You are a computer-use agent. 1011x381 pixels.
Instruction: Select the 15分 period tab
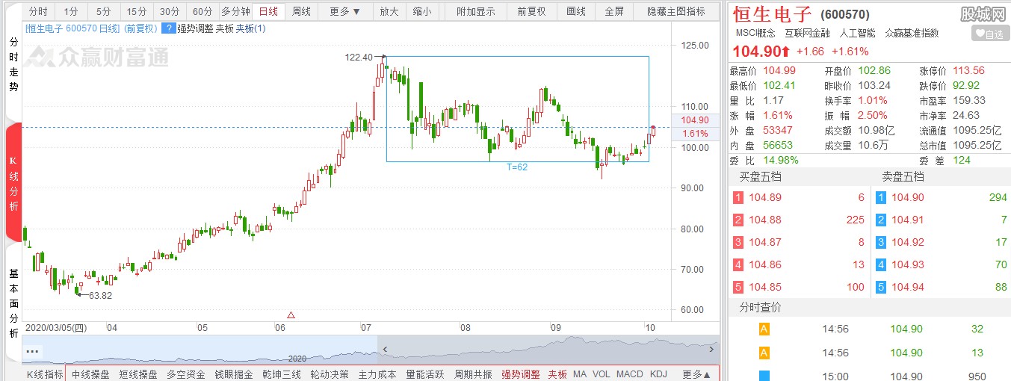137,11
